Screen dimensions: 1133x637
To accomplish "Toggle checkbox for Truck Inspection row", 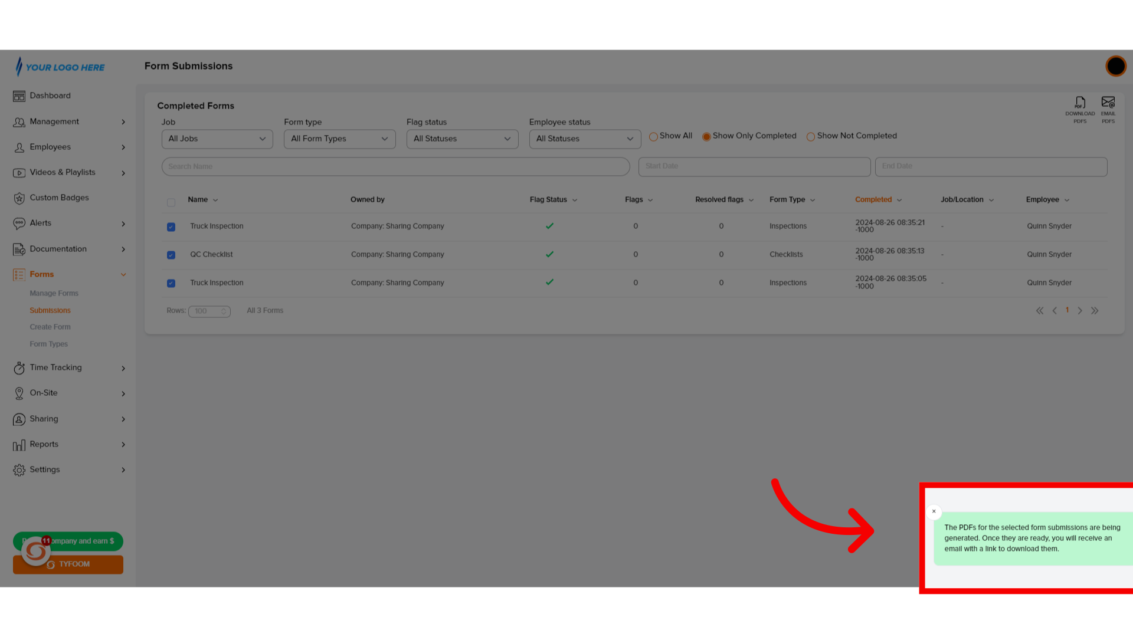I will click(171, 226).
